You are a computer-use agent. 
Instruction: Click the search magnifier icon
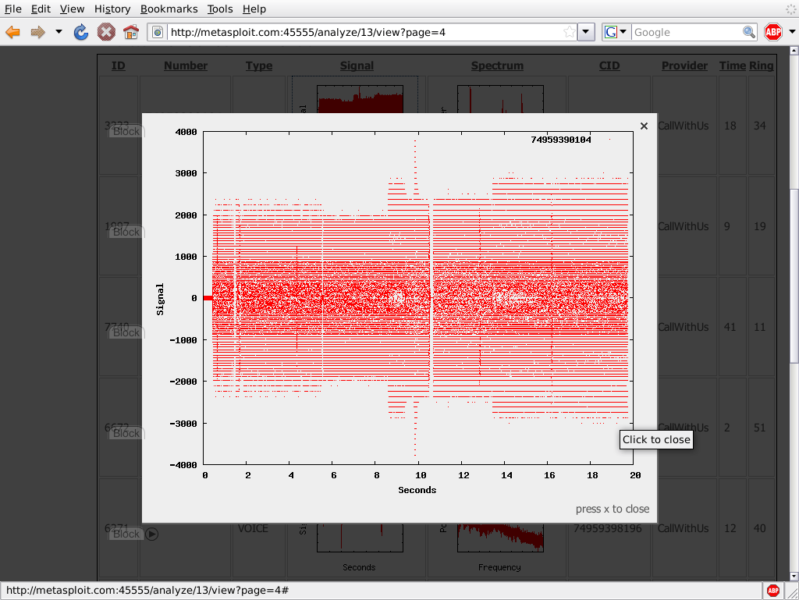[x=748, y=32]
